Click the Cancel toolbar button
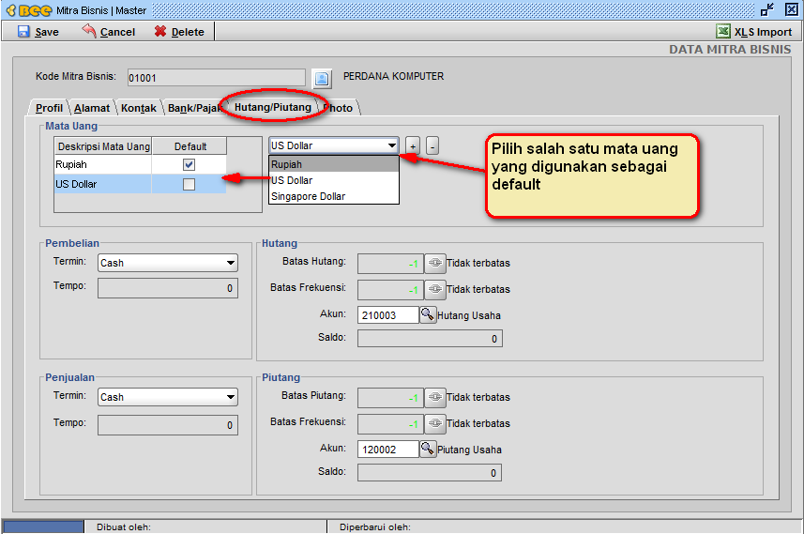The image size is (804, 534). point(108,31)
